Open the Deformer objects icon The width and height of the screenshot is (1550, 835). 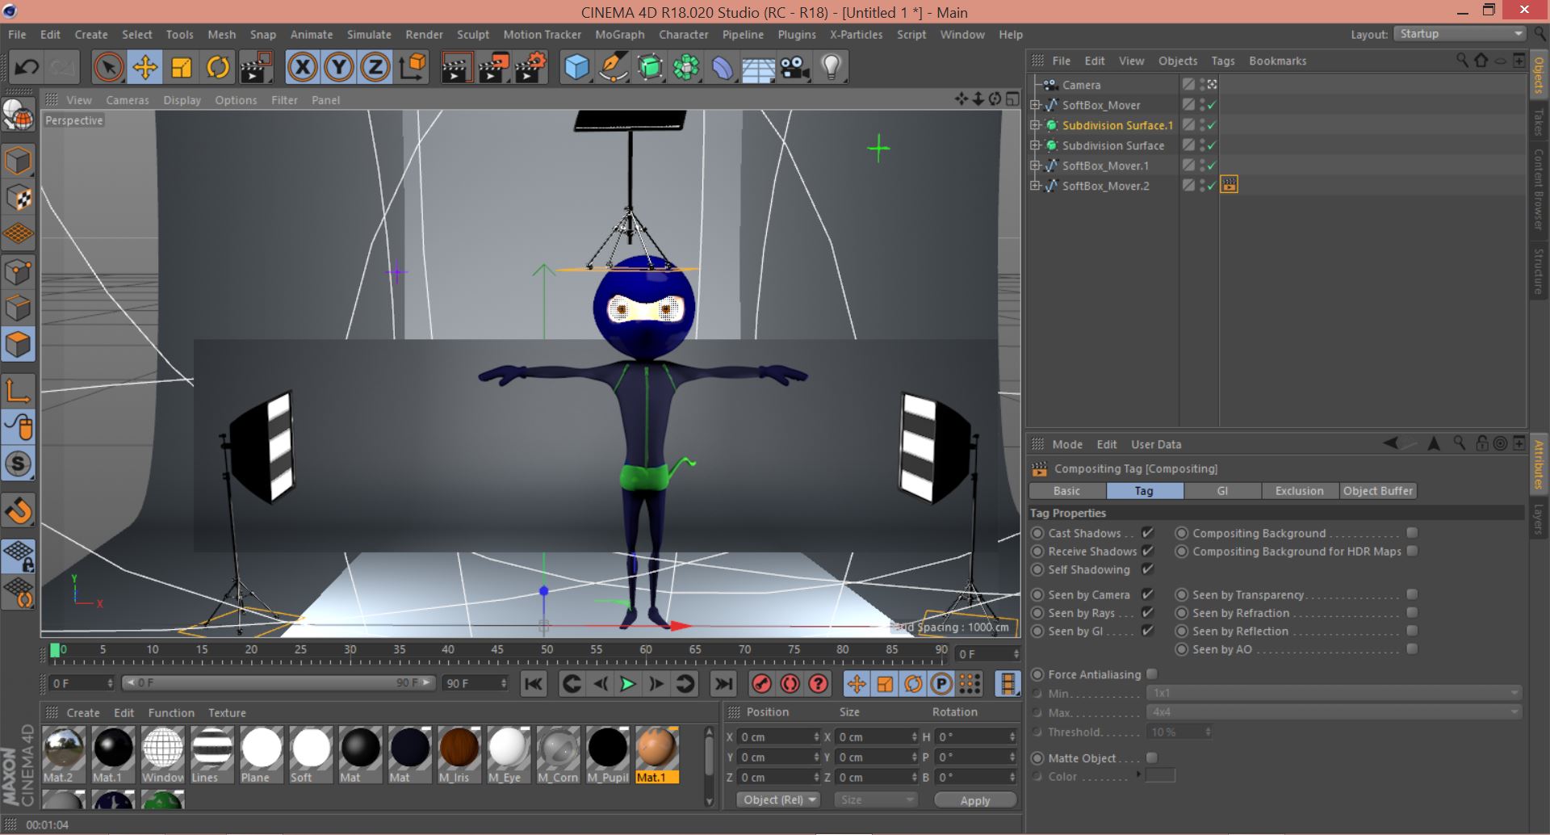click(723, 68)
